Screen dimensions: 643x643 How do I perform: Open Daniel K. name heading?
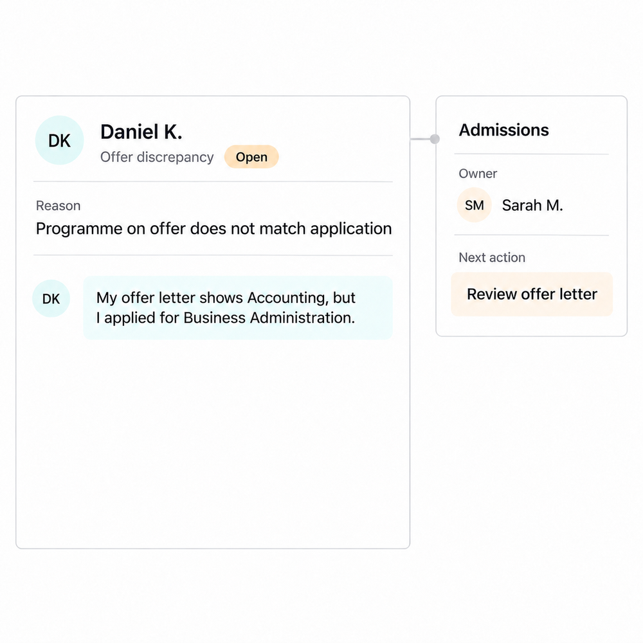(x=141, y=132)
